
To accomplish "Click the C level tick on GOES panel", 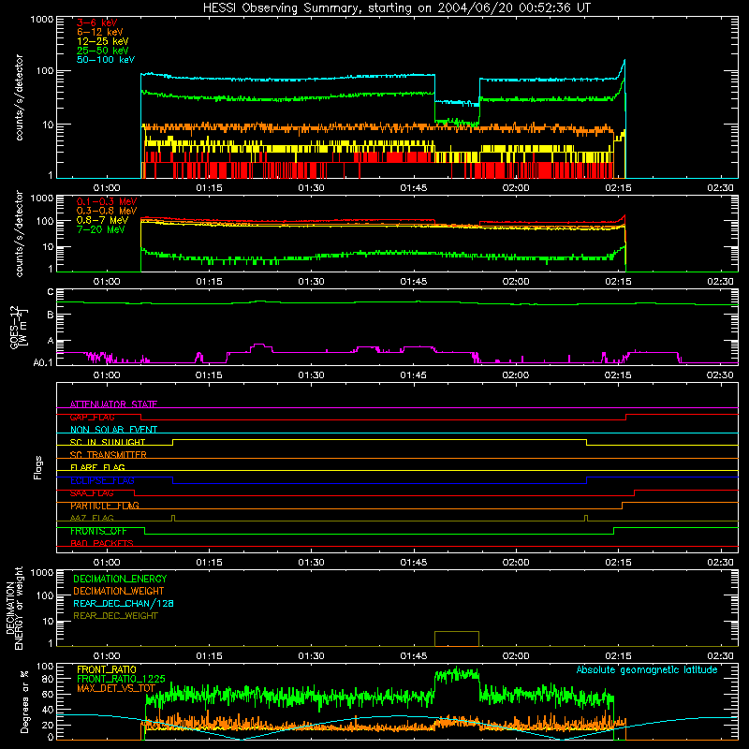I will pos(51,292).
